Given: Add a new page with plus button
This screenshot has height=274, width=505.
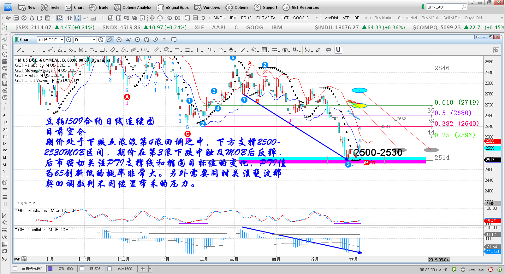Looking at the screenshot, I should point(143,269).
